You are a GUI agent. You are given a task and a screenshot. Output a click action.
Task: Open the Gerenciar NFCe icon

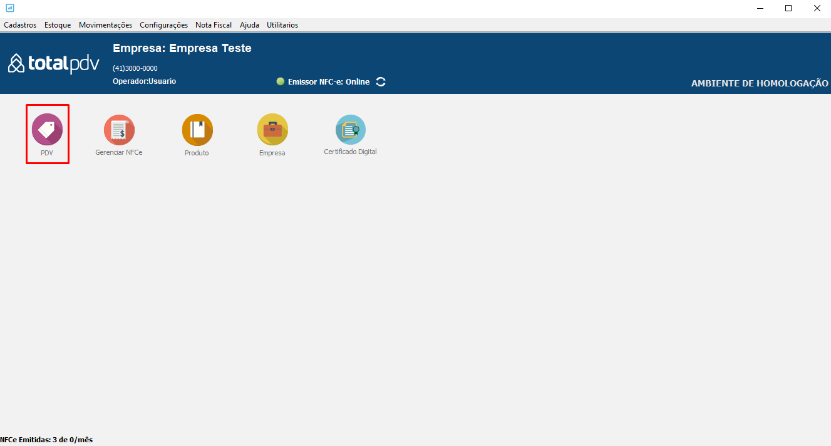[119, 130]
